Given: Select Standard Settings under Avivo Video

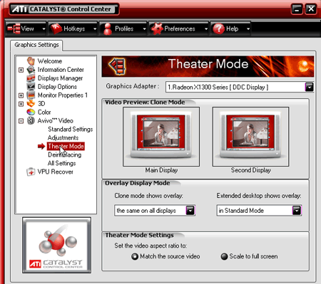Looking at the screenshot, I should click(71, 129).
